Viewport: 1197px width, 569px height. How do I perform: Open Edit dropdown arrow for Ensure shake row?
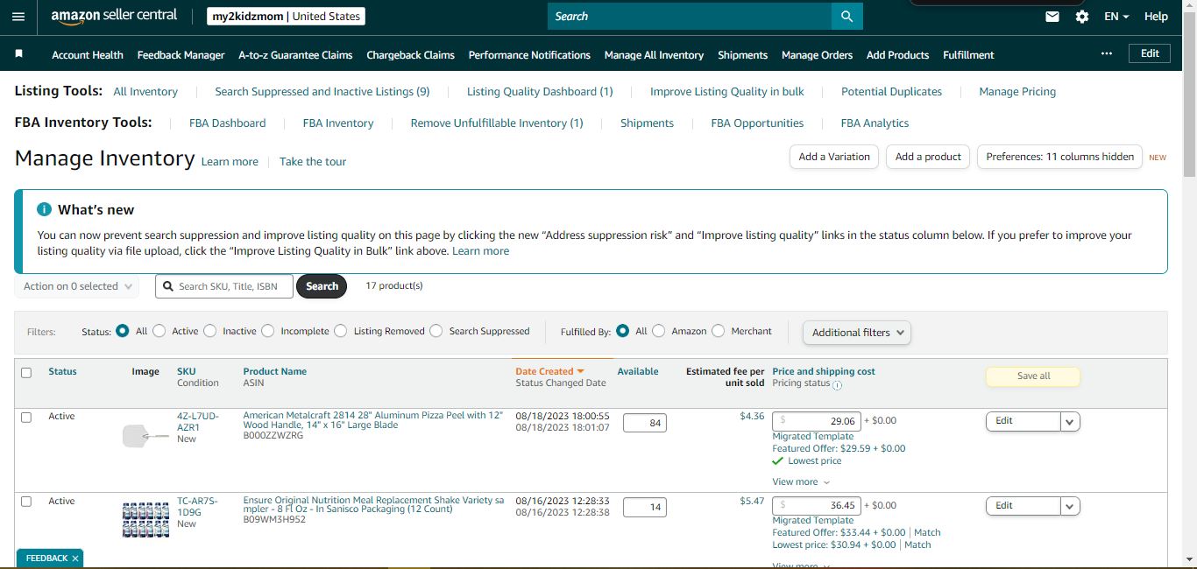[1070, 506]
